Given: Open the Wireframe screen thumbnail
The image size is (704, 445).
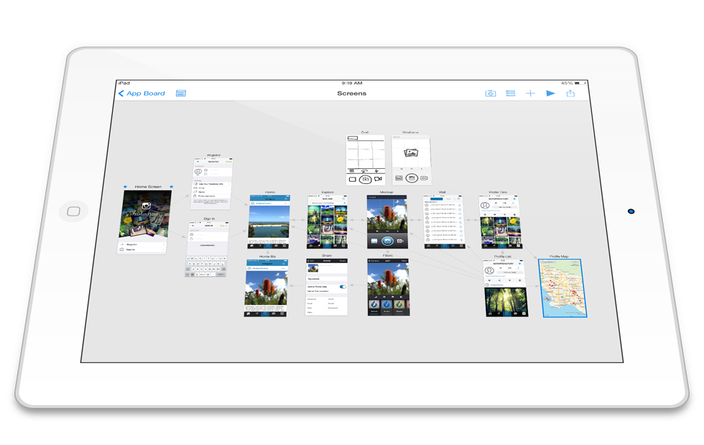Looking at the screenshot, I should 411,160.
